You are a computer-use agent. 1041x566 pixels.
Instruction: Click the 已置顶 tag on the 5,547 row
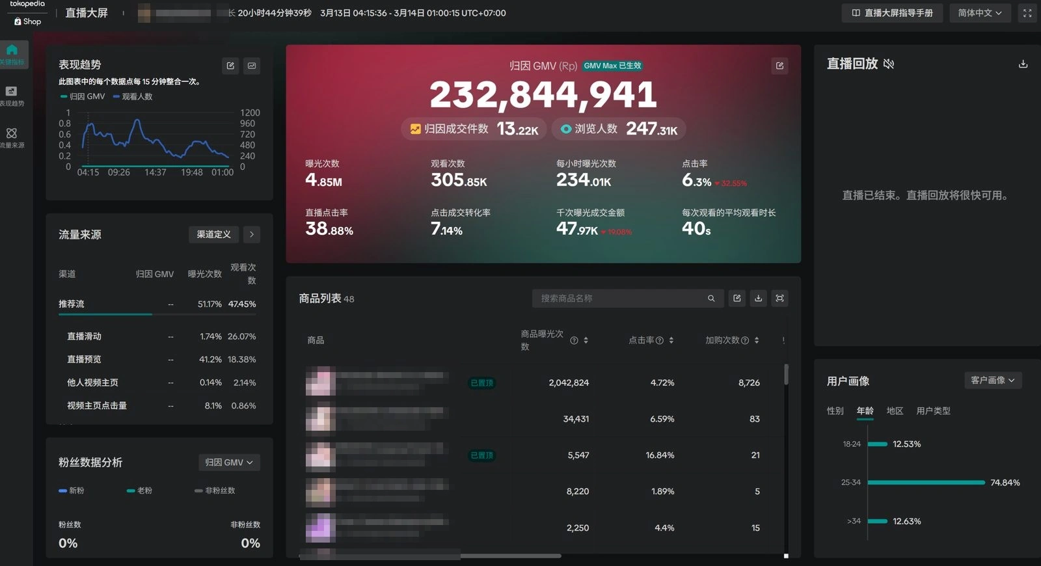point(482,455)
